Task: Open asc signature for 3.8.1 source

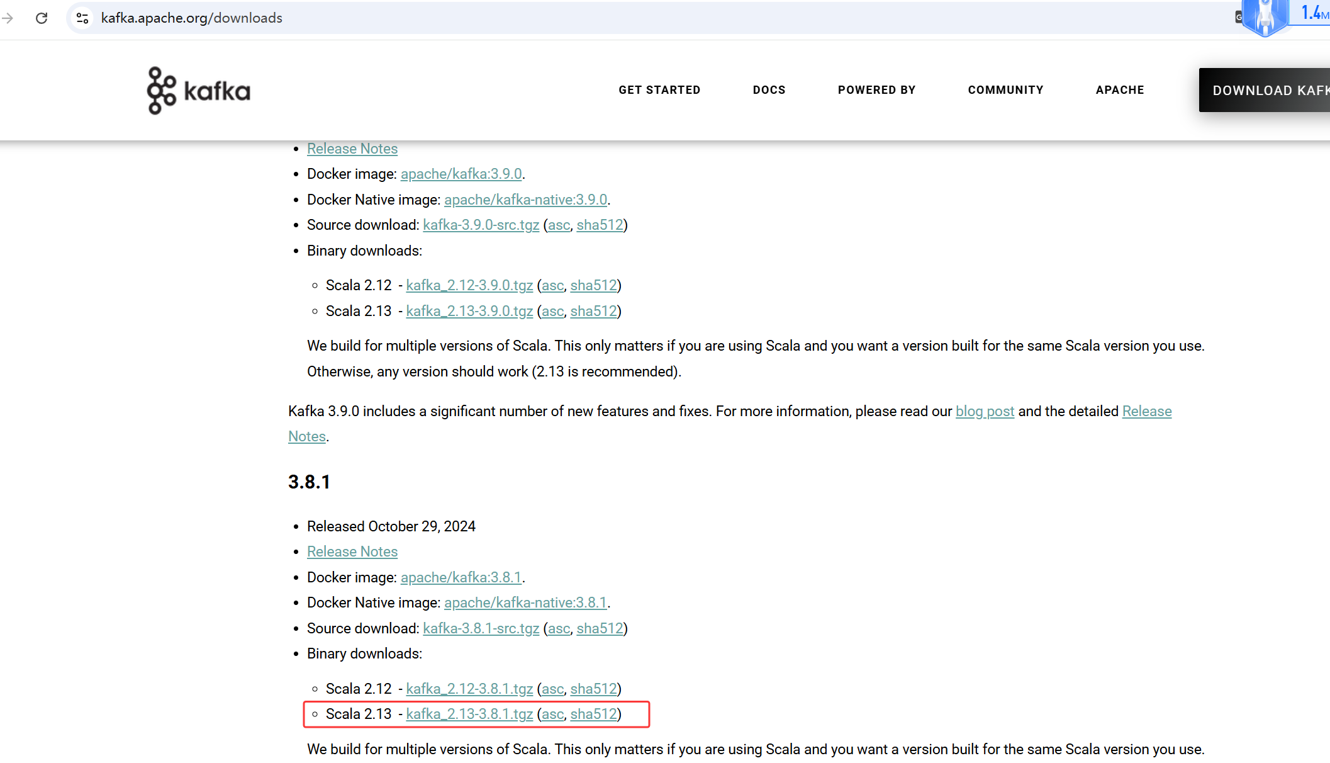Action: (x=559, y=628)
